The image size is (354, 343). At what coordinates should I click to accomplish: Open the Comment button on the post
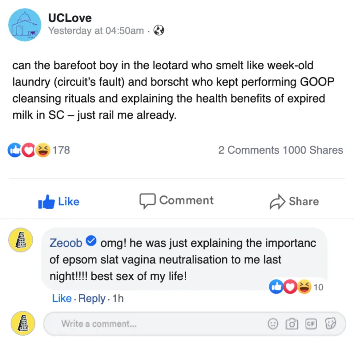(177, 200)
